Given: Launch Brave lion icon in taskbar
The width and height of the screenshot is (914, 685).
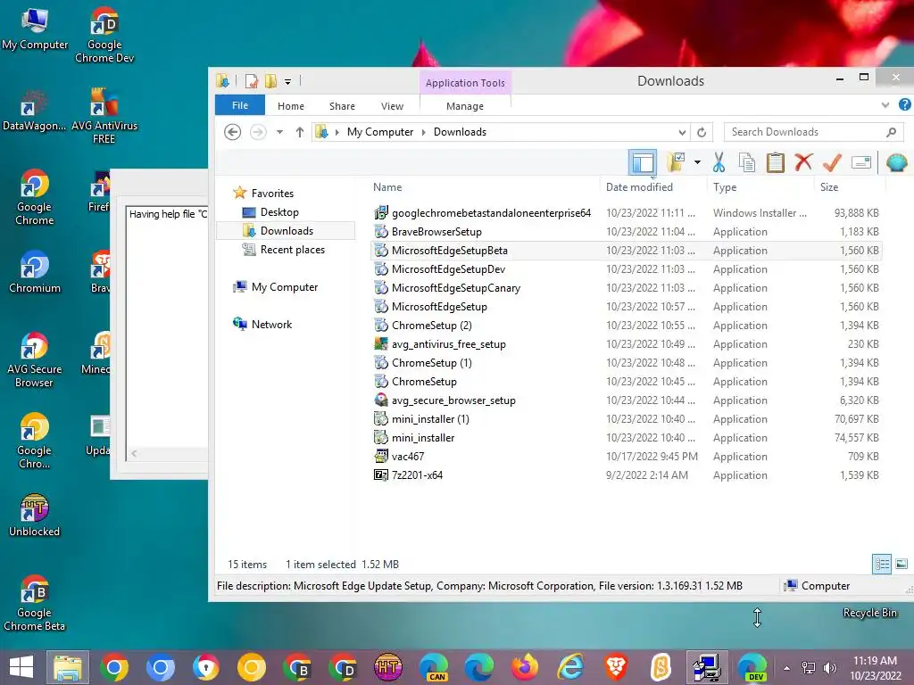Looking at the screenshot, I should tap(616, 667).
